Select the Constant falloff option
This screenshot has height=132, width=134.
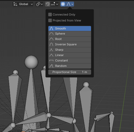[70, 61]
